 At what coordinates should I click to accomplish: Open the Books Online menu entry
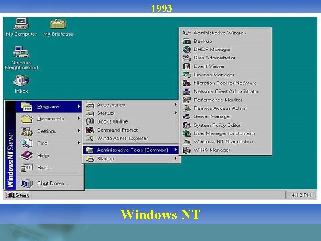click(x=131, y=121)
